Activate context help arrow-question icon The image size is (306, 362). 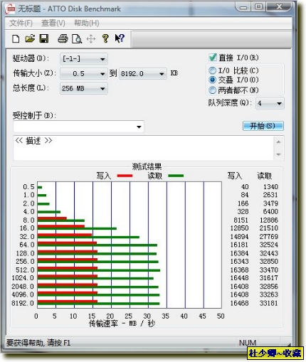(120, 38)
